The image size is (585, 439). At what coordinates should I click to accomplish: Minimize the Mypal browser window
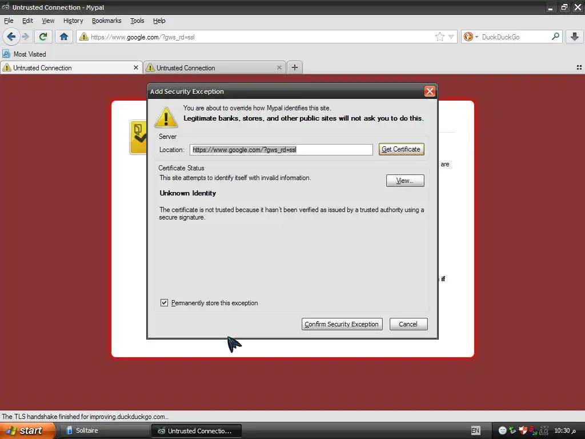click(x=550, y=7)
